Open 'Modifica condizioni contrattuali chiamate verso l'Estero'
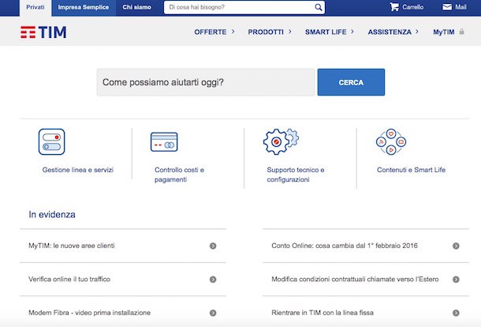481x327 pixels. point(355,279)
